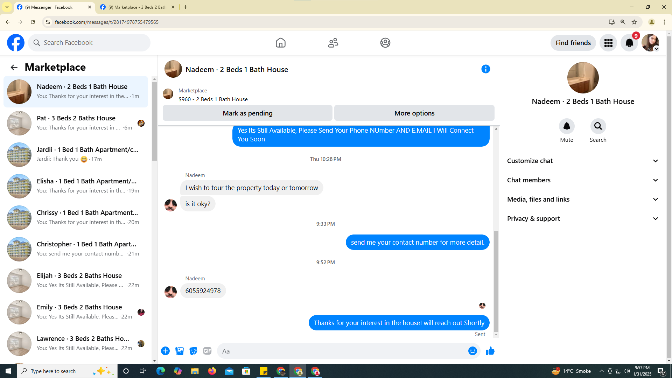Send a thumbs-up like
The width and height of the screenshot is (672, 378).
(x=490, y=351)
